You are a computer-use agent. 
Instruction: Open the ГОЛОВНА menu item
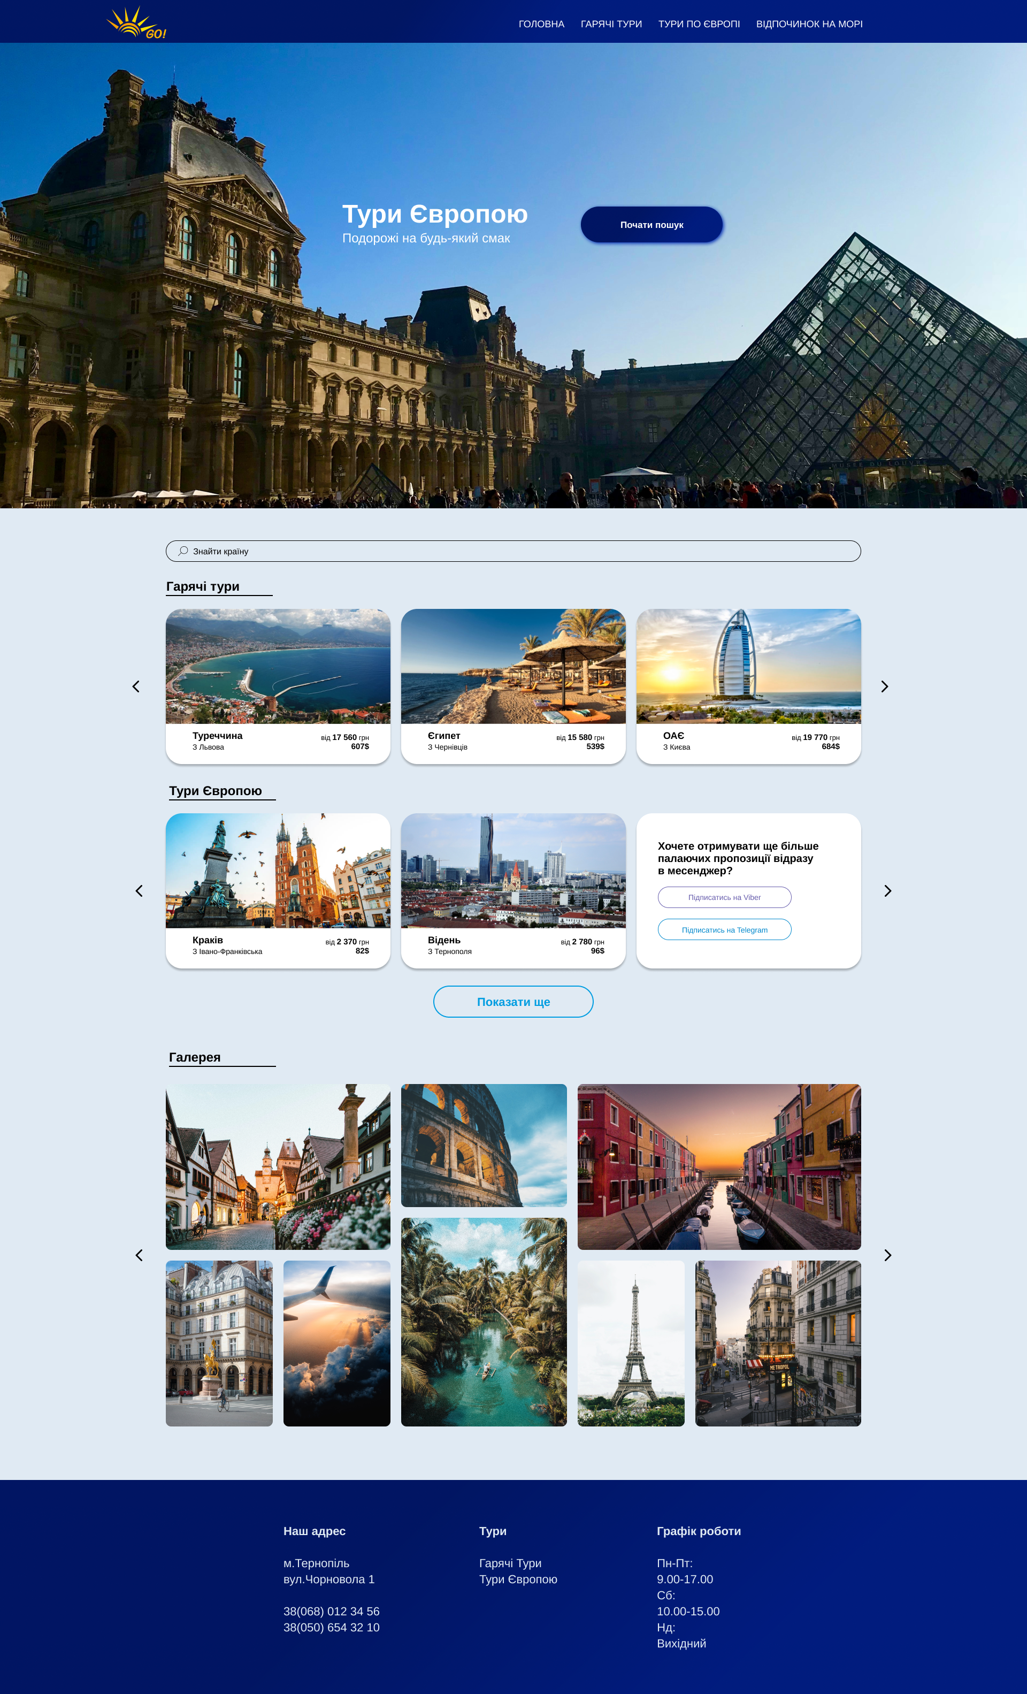541,24
